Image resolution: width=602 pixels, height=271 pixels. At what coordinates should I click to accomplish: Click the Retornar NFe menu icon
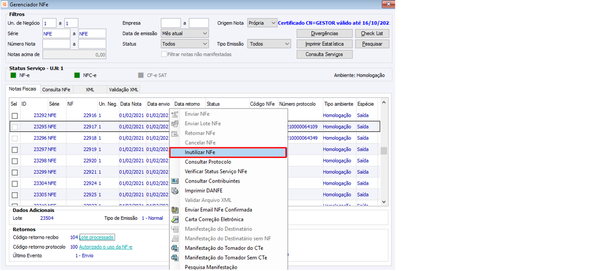pyautogui.click(x=175, y=134)
